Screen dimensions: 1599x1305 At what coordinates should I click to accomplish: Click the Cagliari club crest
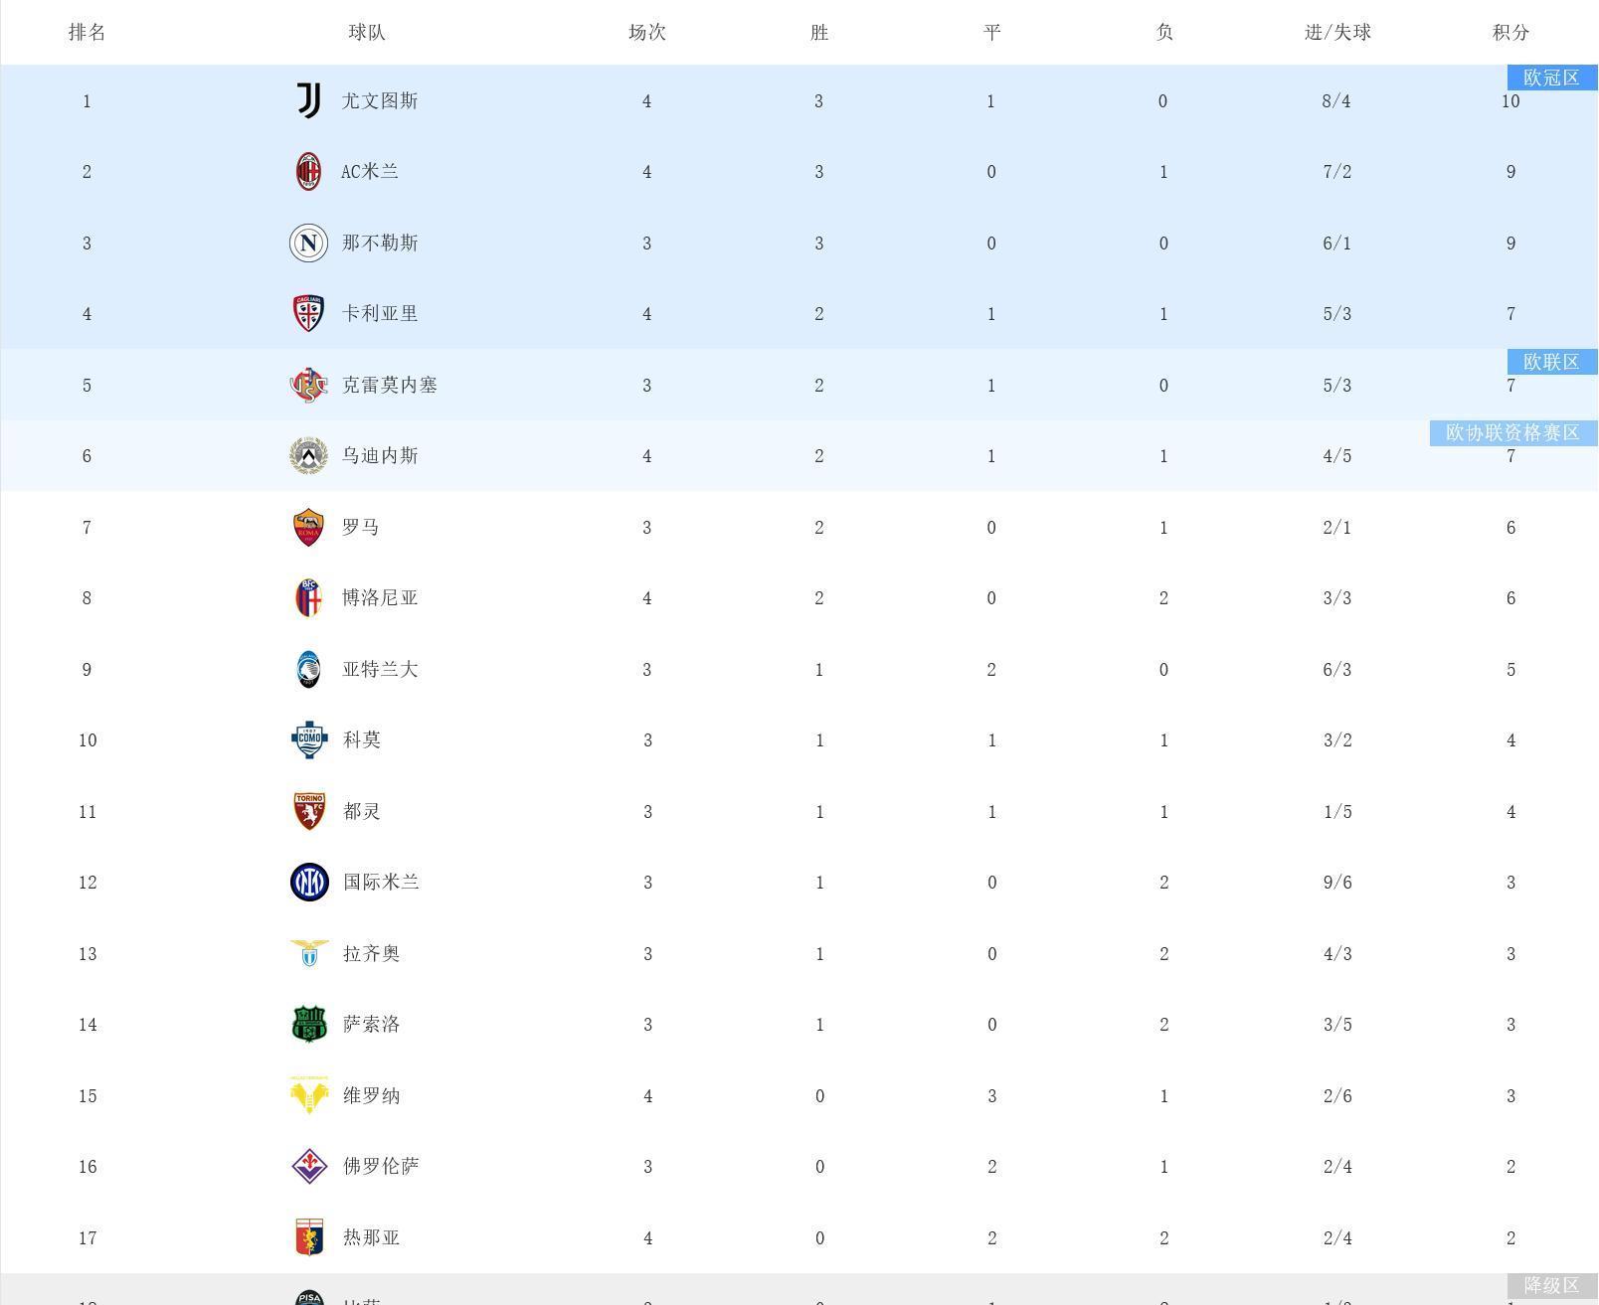[308, 314]
